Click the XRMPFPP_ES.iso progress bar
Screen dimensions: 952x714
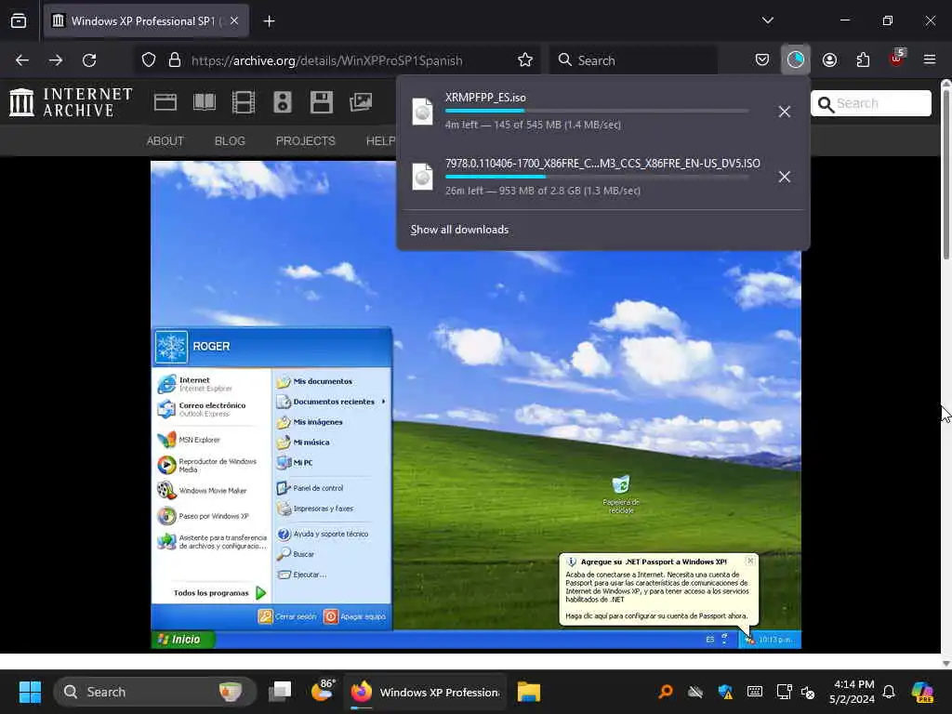point(596,112)
